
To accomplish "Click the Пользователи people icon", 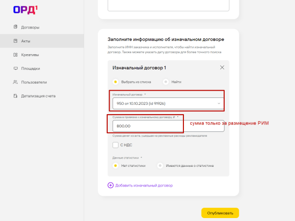I will point(16,82).
